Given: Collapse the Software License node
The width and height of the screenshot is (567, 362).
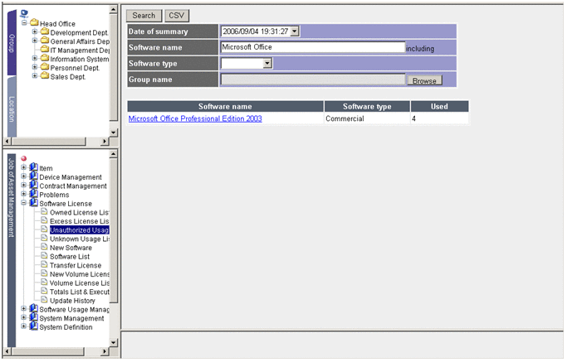Looking at the screenshot, I should coord(23,203).
